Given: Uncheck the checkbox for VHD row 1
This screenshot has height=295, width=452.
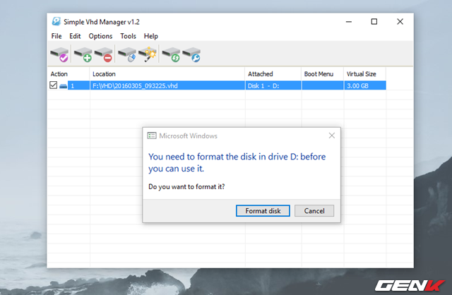Looking at the screenshot, I should click(x=54, y=85).
